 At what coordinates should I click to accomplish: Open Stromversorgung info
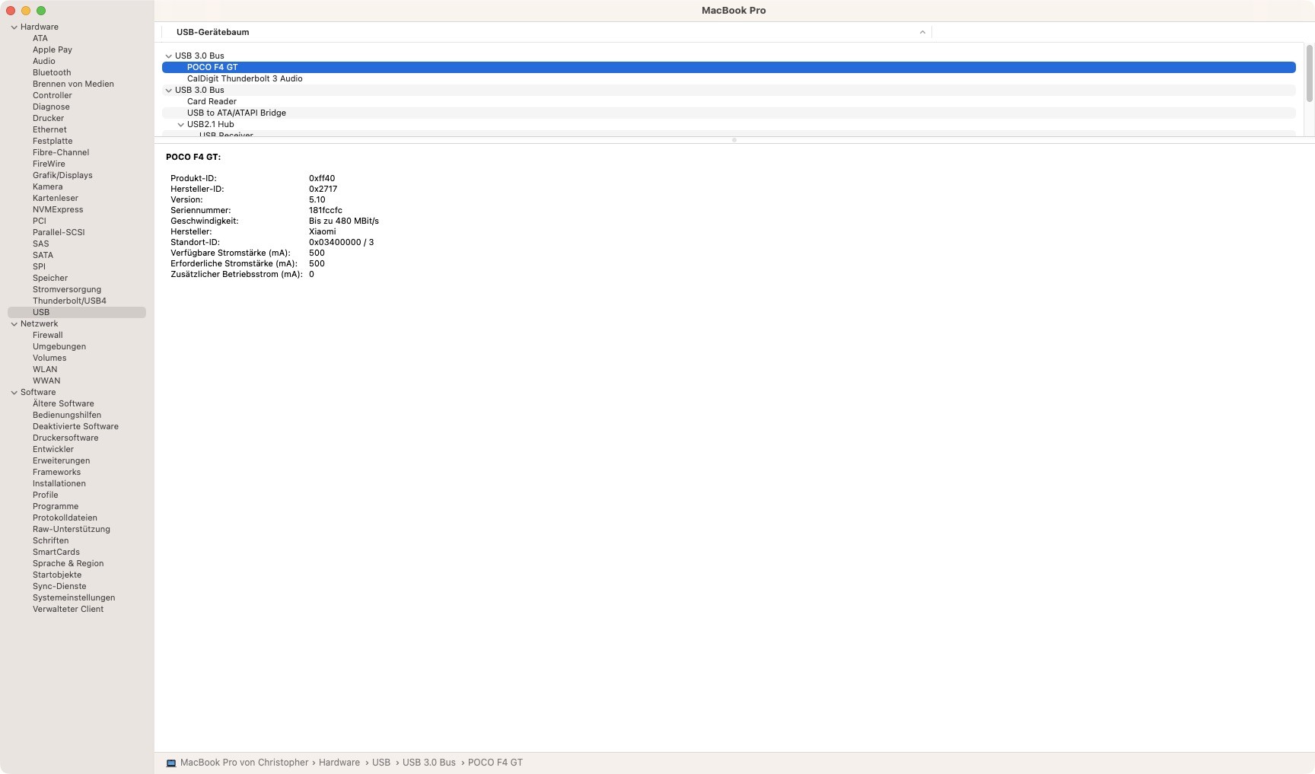click(67, 289)
